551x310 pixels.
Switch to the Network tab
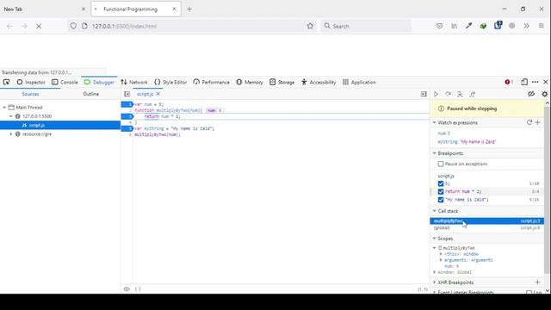(x=134, y=83)
